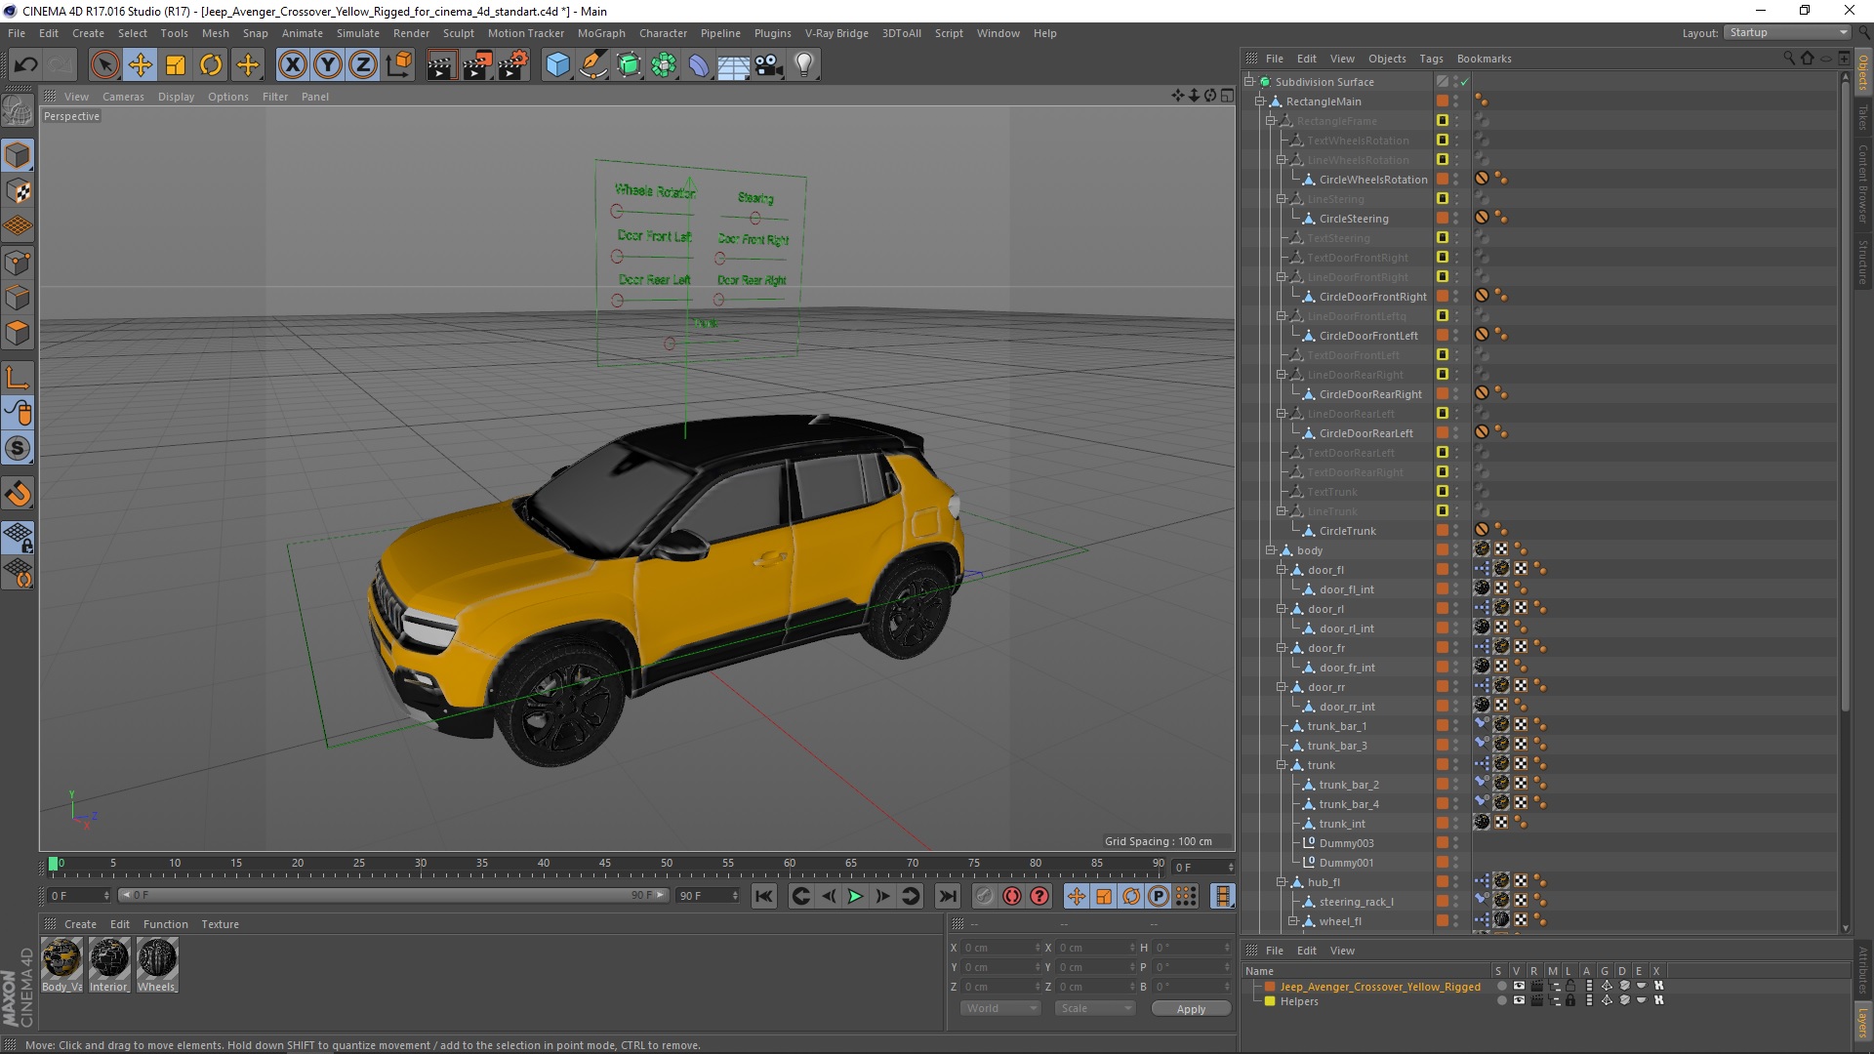Toggle the Subdivision Surface enable checkmark

(x=1465, y=82)
